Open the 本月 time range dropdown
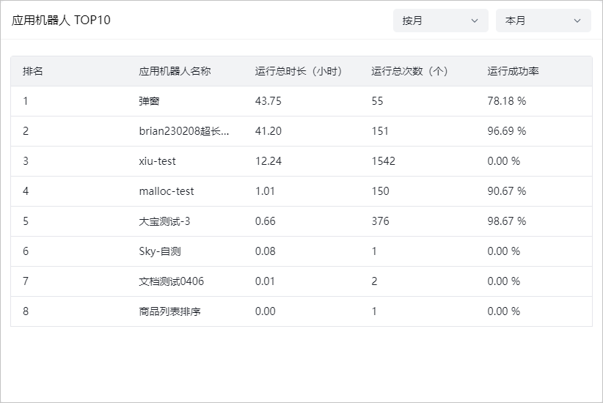Image resolution: width=603 pixels, height=403 pixels. tap(543, 21)
